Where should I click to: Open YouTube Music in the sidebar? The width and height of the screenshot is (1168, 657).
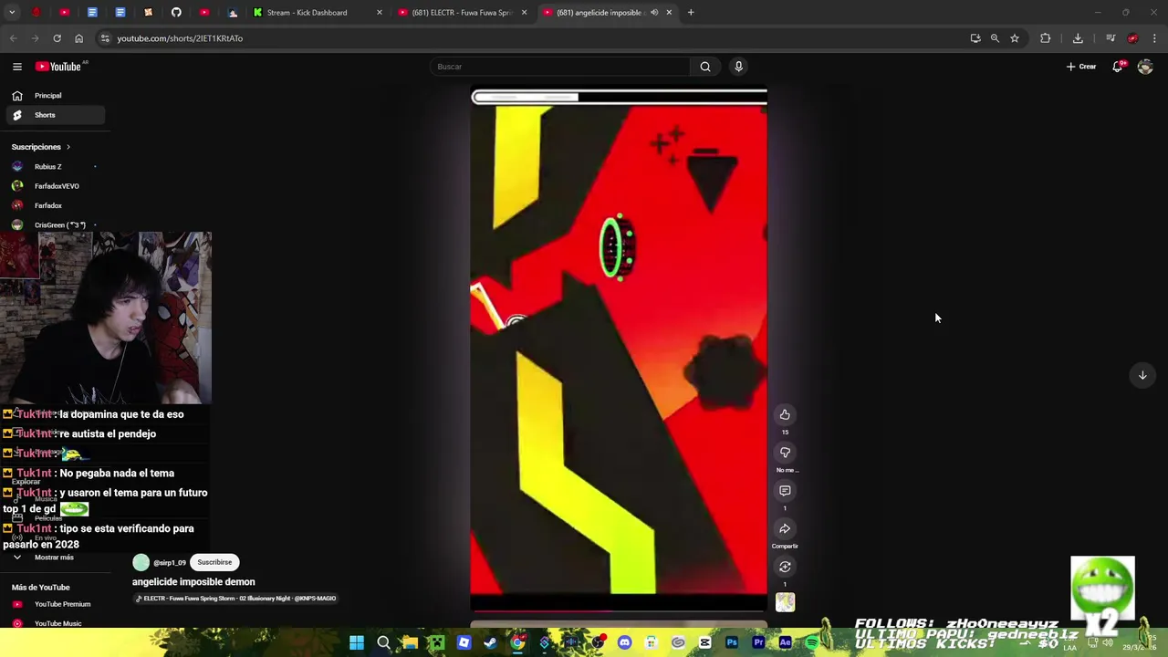[55, 623]
